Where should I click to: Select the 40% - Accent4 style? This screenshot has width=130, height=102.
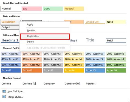[x=74, y=59]
